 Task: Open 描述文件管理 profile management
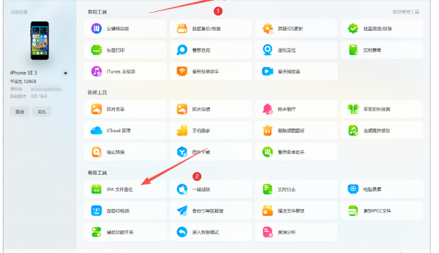[x=296, y=211]
